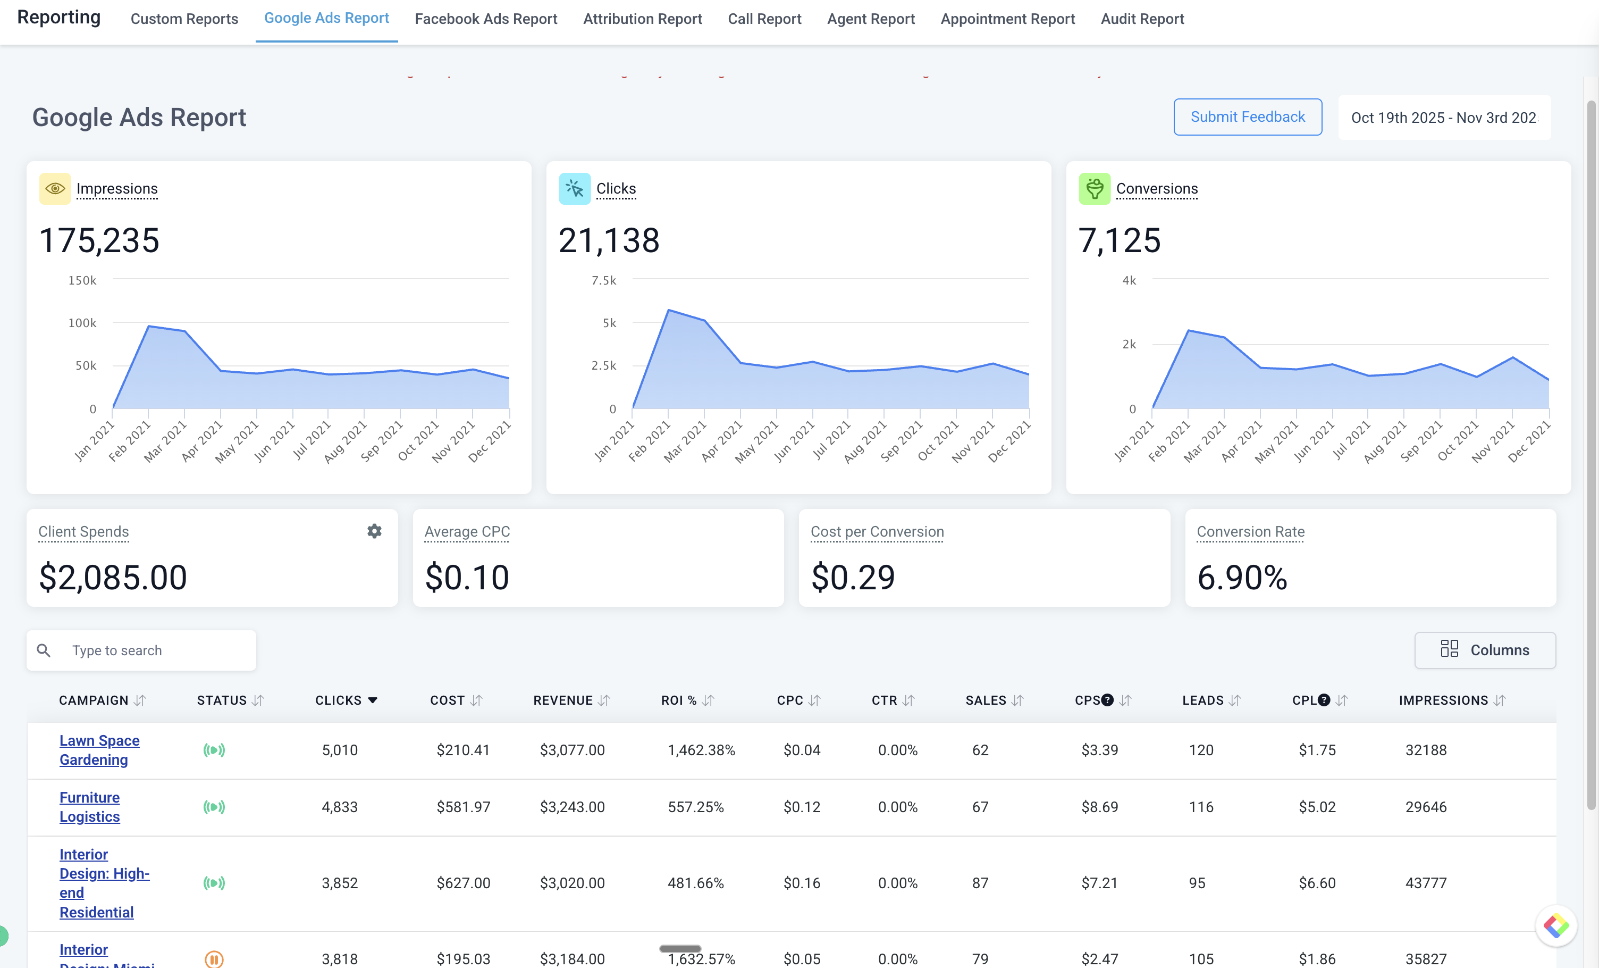Open the Audit Report tab

(x=1142, y=19)
